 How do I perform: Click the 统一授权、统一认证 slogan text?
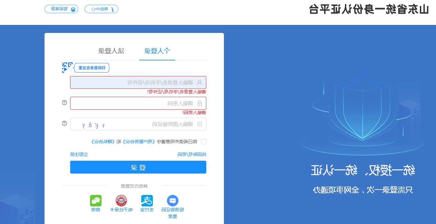363,170
